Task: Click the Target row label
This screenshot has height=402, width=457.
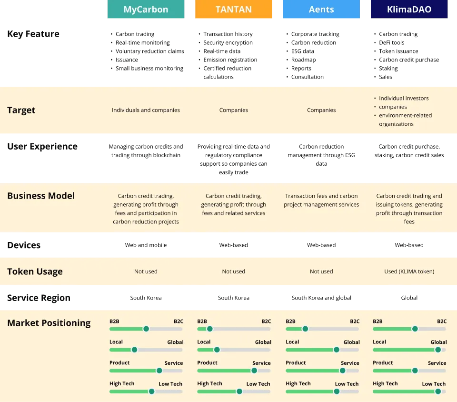Action: tap(21, 110)
